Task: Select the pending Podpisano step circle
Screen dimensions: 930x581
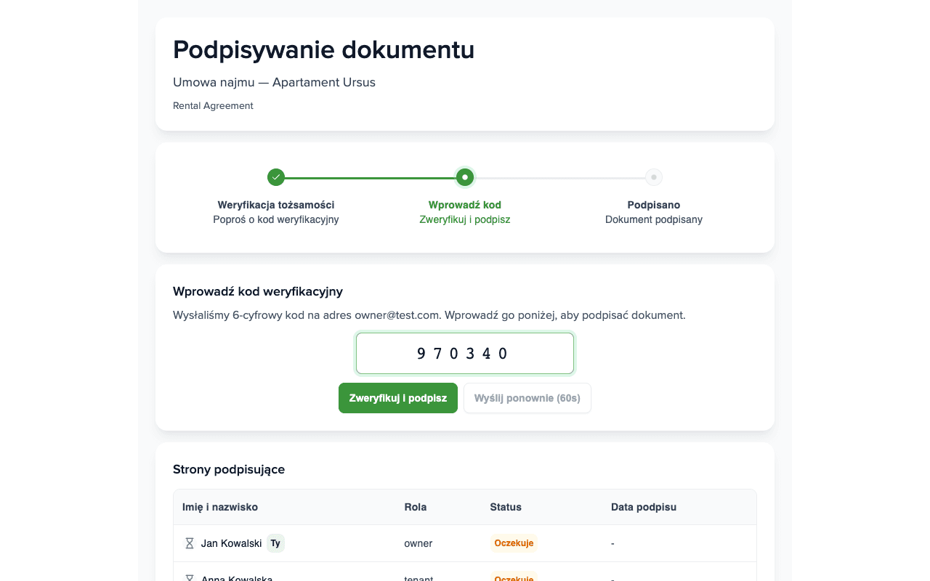Action: coord(654,177)
